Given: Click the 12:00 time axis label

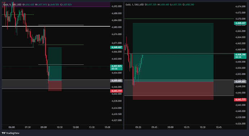Looking at the screenshot, I should (76, 127).
